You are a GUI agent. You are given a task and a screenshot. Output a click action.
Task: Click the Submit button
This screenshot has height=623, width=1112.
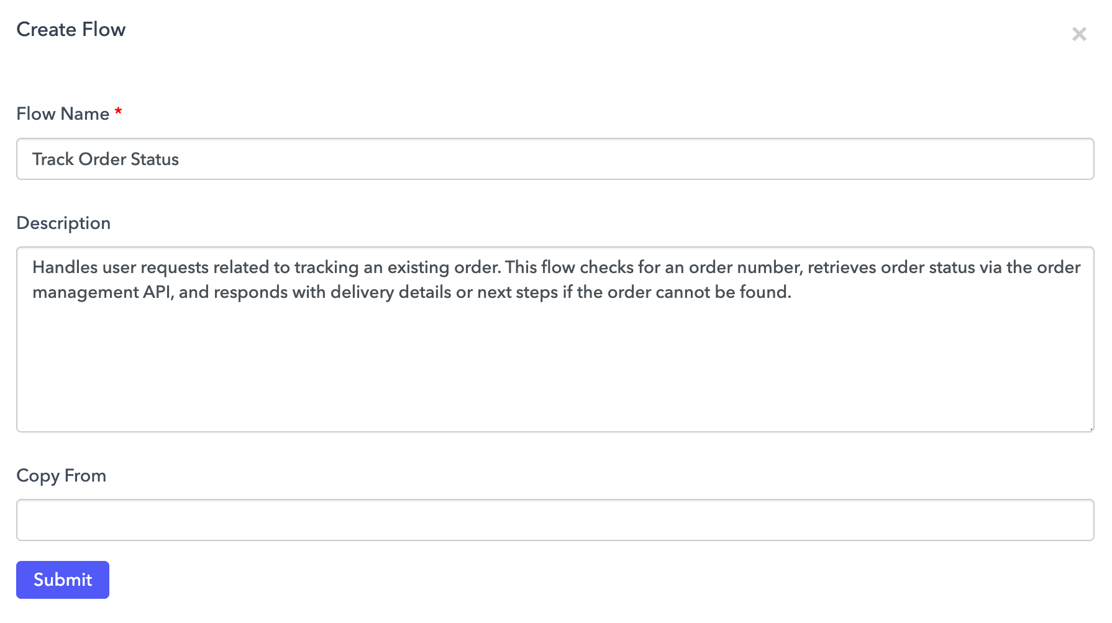(63, 580)
